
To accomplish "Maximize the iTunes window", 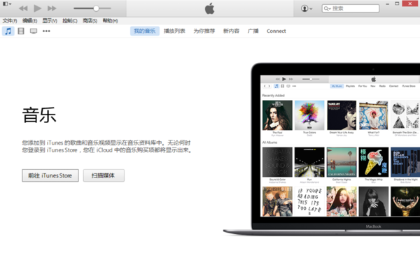I will pos(397,3).
